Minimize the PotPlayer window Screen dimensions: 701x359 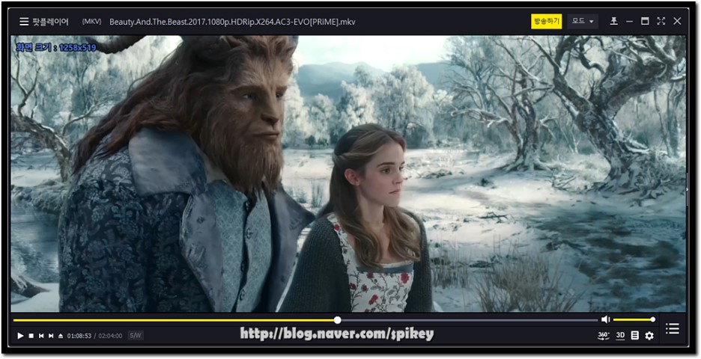click(629, 21)
